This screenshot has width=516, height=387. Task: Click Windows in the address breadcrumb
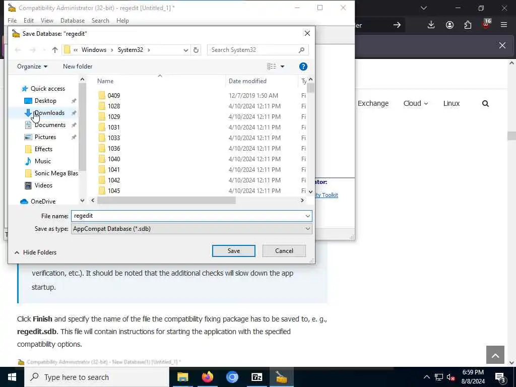coord(94,50)
